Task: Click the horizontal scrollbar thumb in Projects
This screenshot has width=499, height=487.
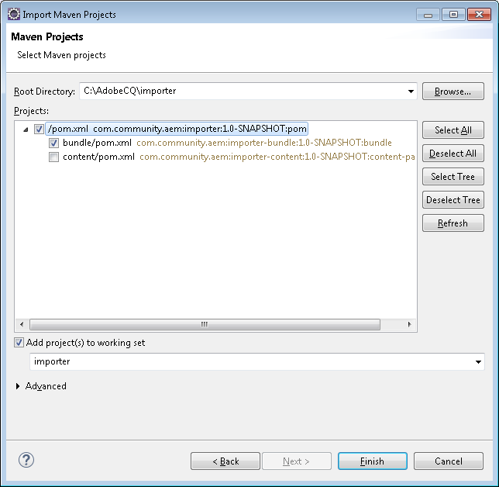Action: 205,325
